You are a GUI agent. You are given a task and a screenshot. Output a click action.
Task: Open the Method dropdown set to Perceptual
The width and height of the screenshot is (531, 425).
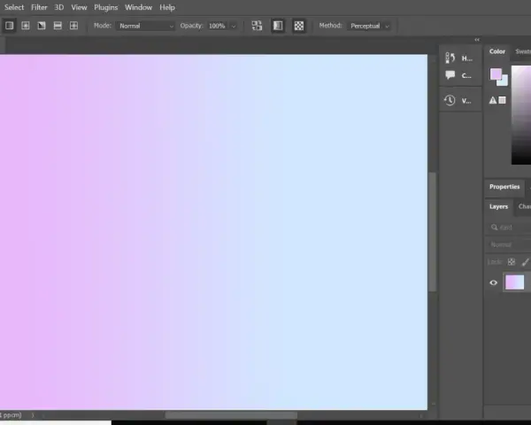point(369,26)
